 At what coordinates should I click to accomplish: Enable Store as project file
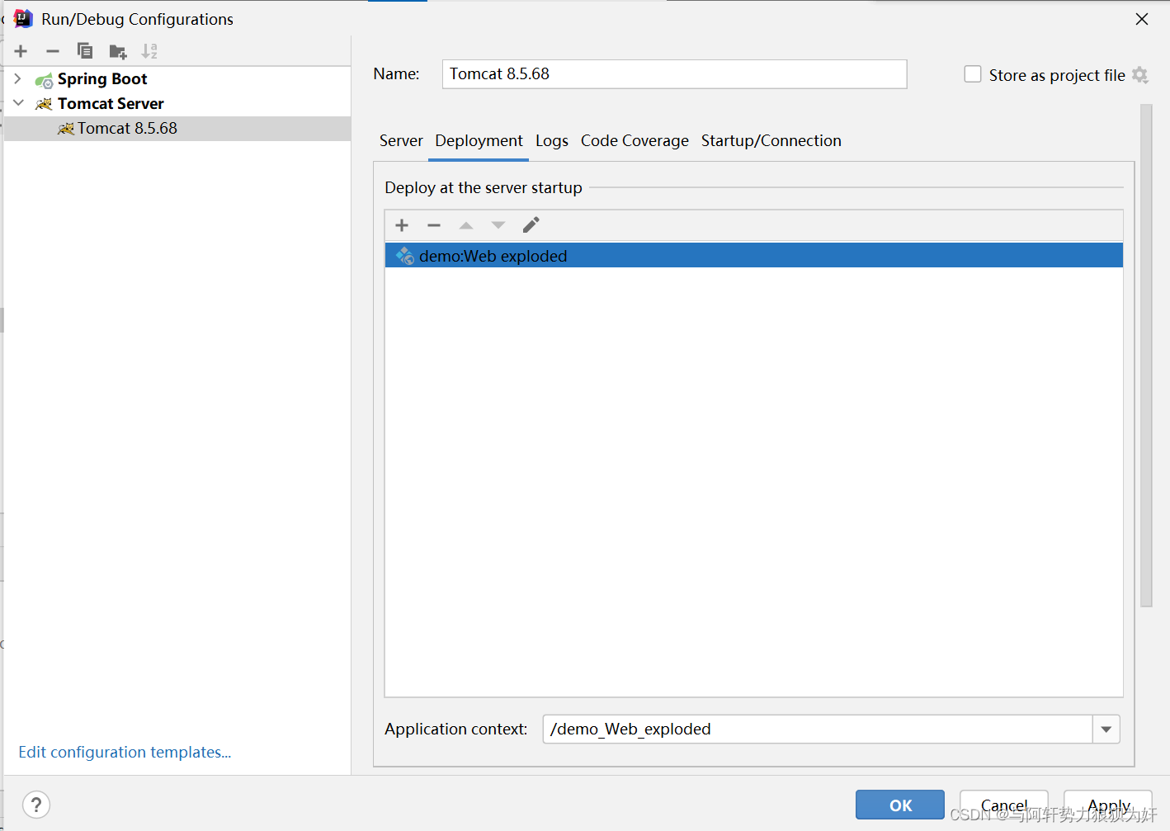(973, 73)
